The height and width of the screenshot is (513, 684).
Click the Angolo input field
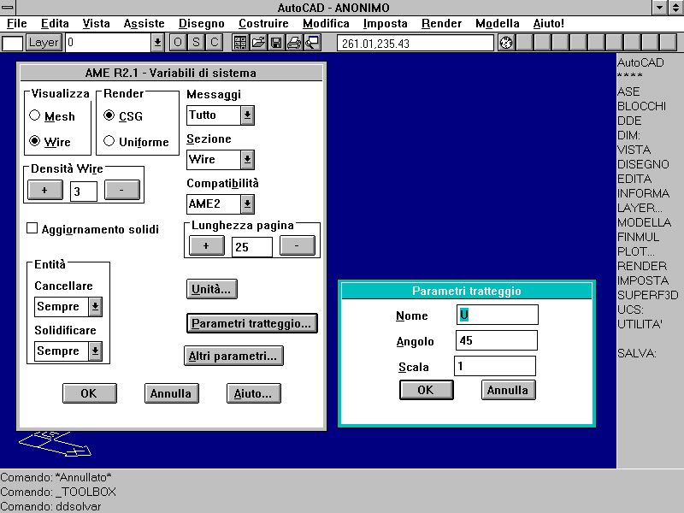tap(497, 340)
